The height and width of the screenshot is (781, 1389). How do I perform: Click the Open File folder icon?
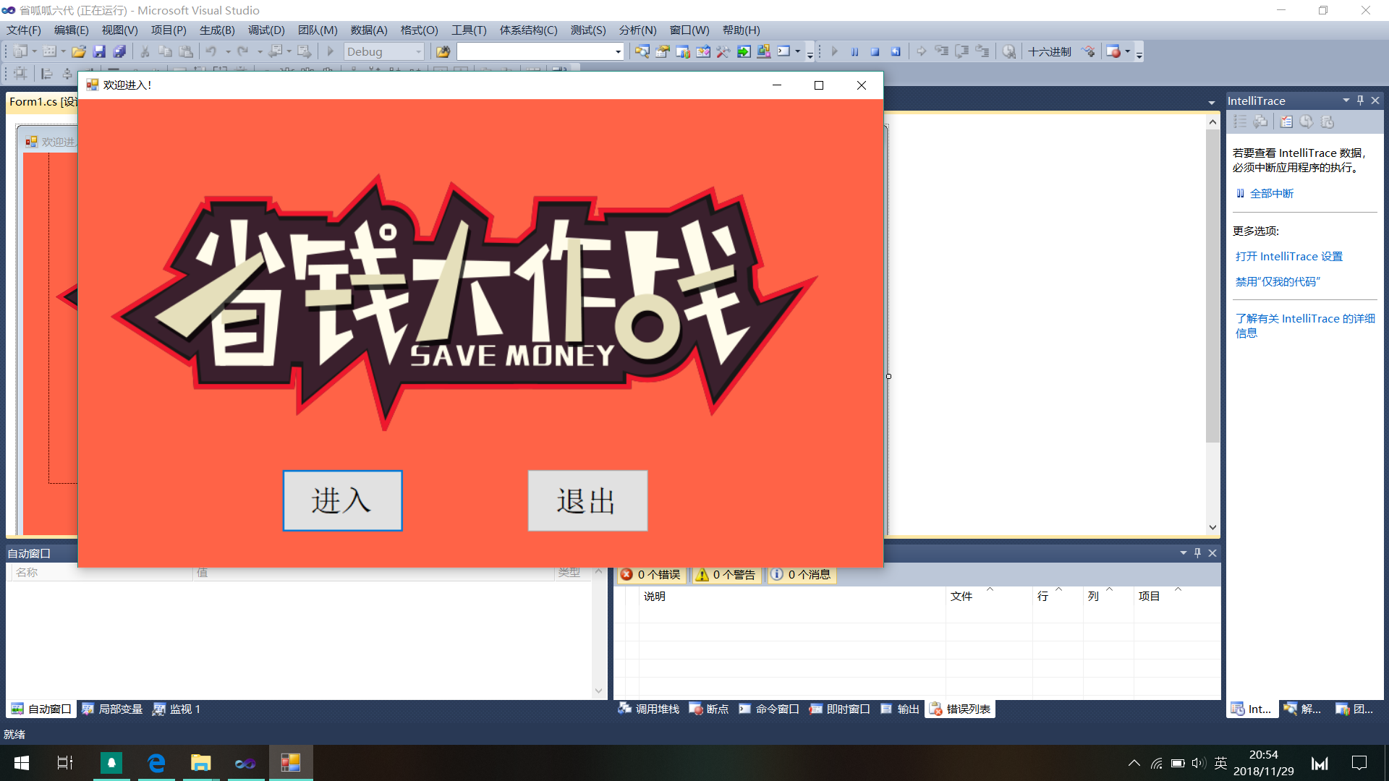tap(79, 51)
